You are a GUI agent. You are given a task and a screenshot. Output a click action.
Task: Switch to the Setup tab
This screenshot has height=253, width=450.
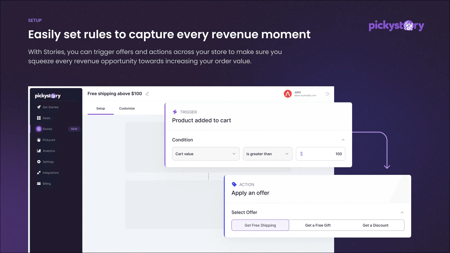(x=101, y=108)
